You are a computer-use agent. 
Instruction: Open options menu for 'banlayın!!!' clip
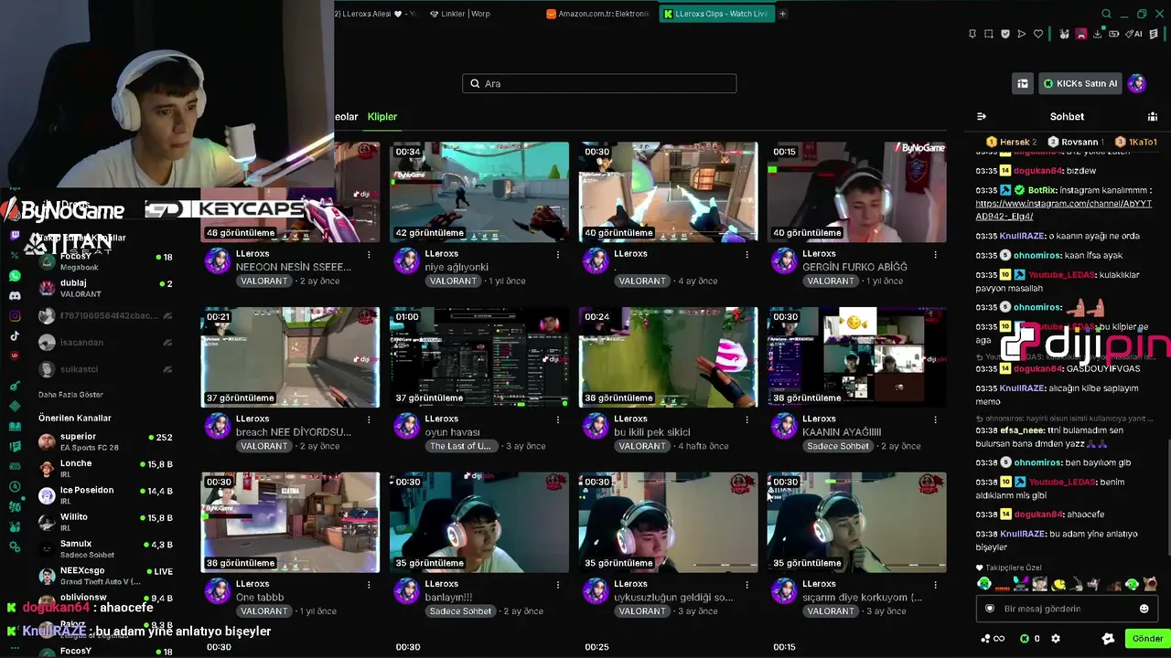click(x=558, y=584)
